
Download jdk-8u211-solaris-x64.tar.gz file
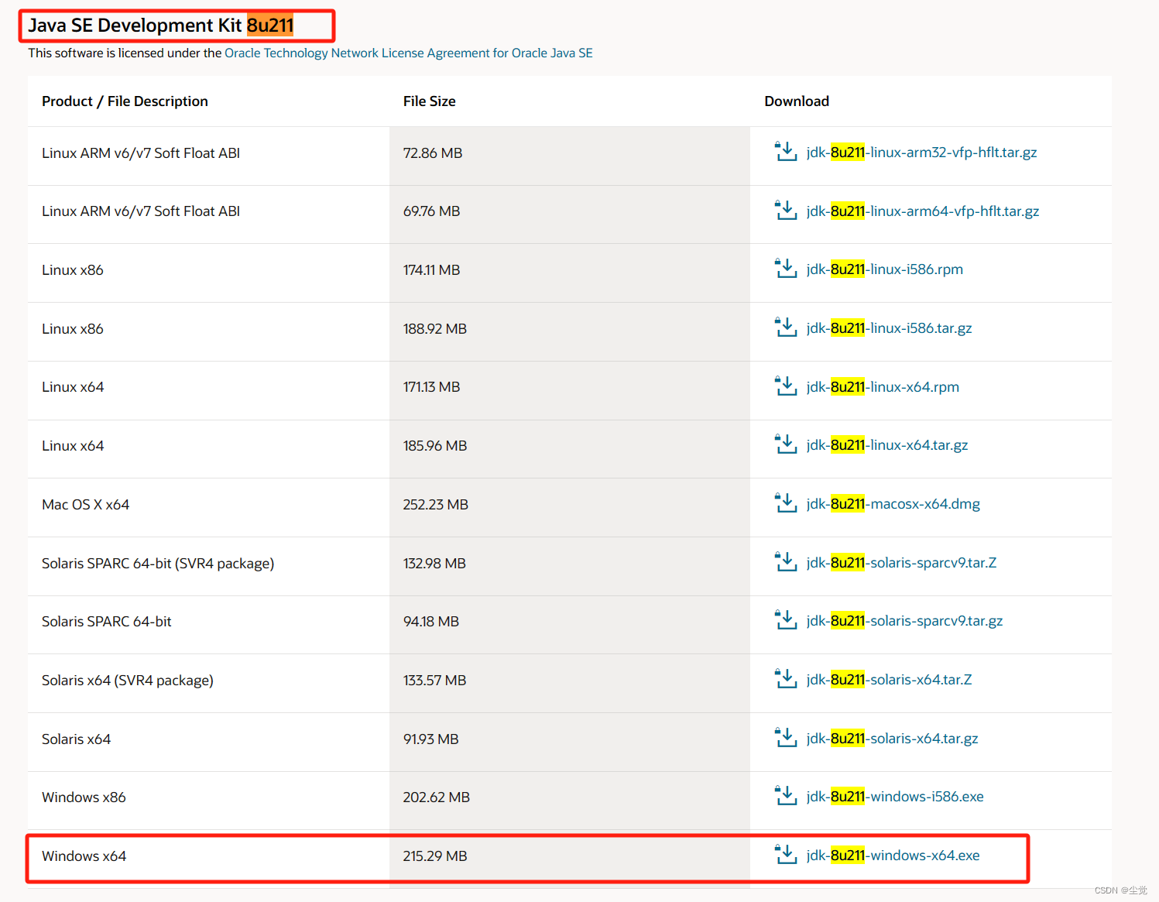click(x=892, y=739)
